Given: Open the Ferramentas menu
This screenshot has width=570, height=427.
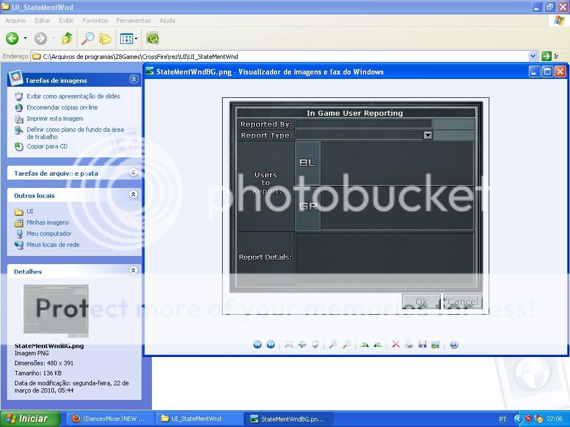Looking at the screenshot, I should [x=133, y=21].
